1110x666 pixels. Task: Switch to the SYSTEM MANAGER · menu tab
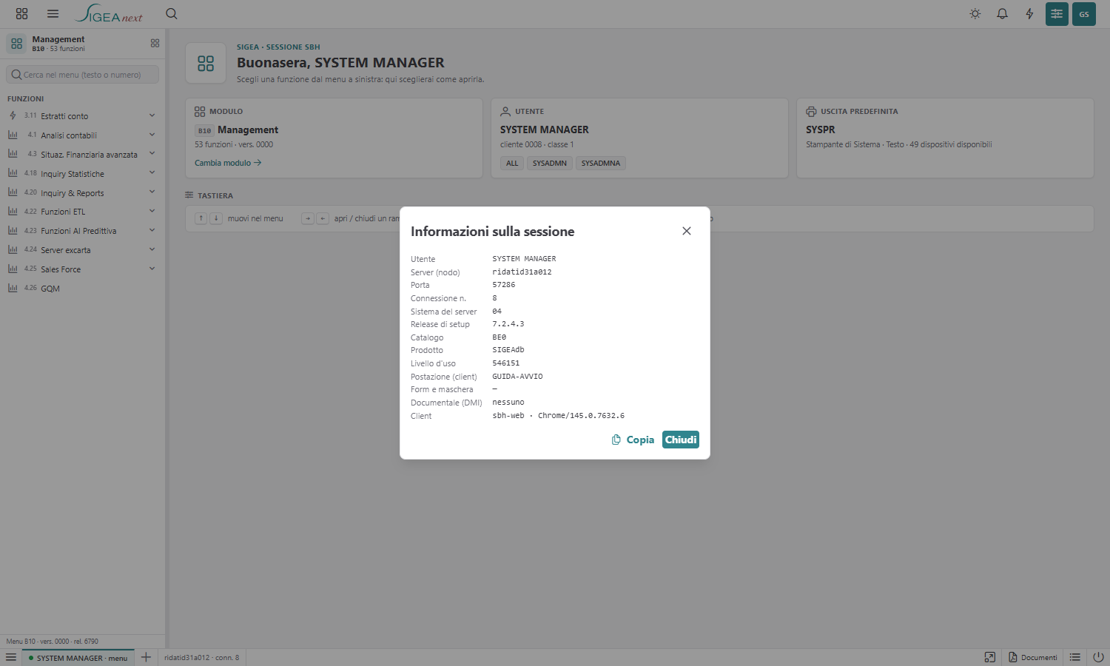[78, 658]
